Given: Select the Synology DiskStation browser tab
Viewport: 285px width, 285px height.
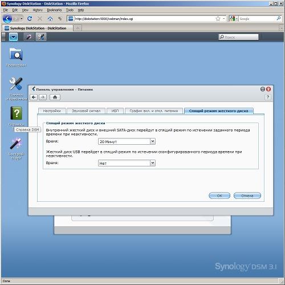Looking at the screenshot, I should 38,28.
